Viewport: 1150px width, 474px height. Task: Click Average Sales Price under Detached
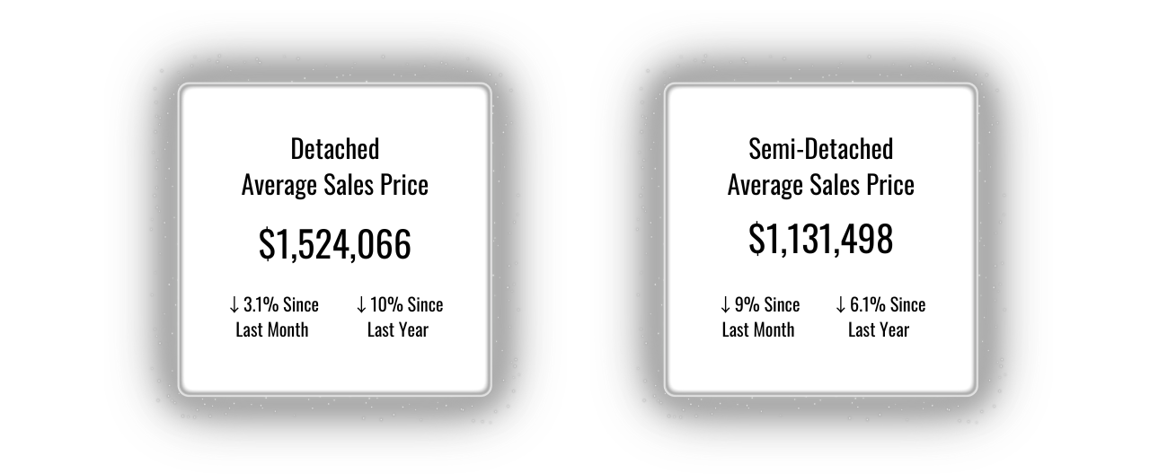pyautogui.click(x=334, y=184)
